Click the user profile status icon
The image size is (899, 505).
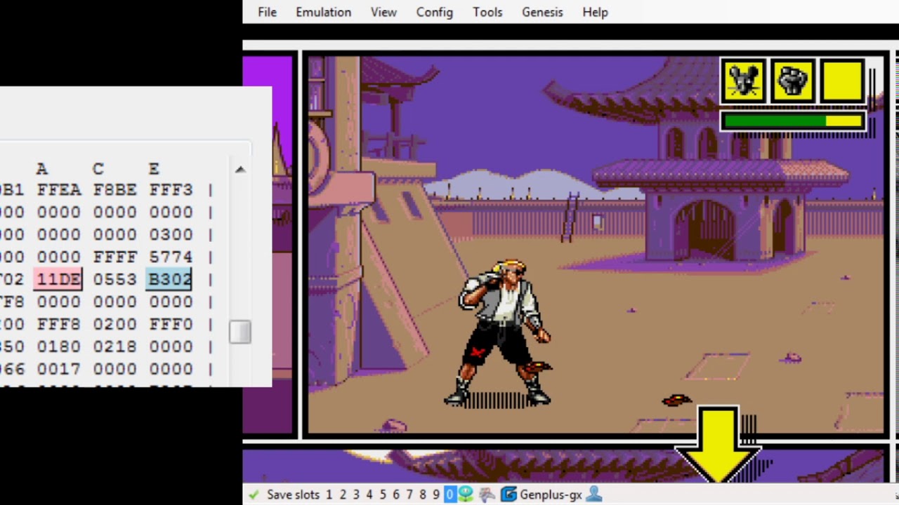(593, 494)
